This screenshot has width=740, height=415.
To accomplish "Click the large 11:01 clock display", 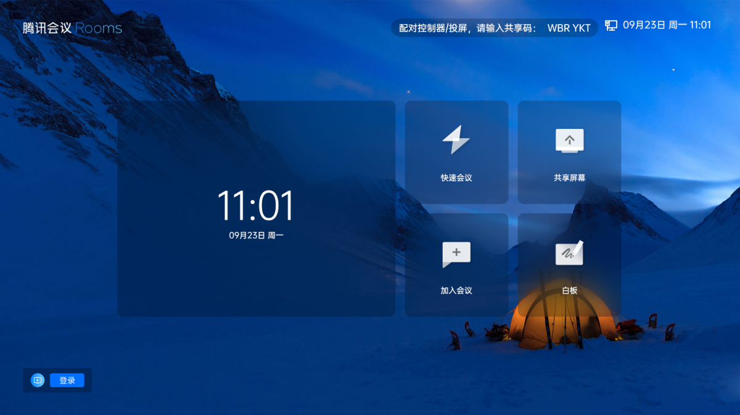I will (256, 206).
